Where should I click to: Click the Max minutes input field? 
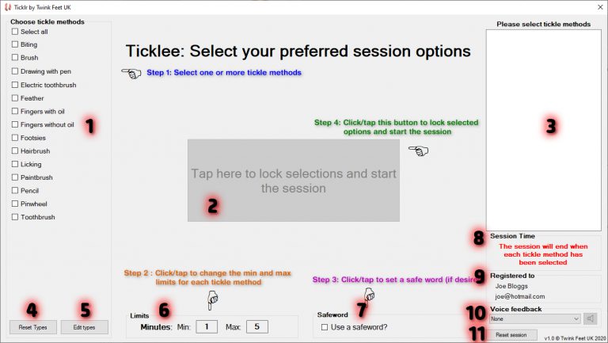[x=257, y=326]
